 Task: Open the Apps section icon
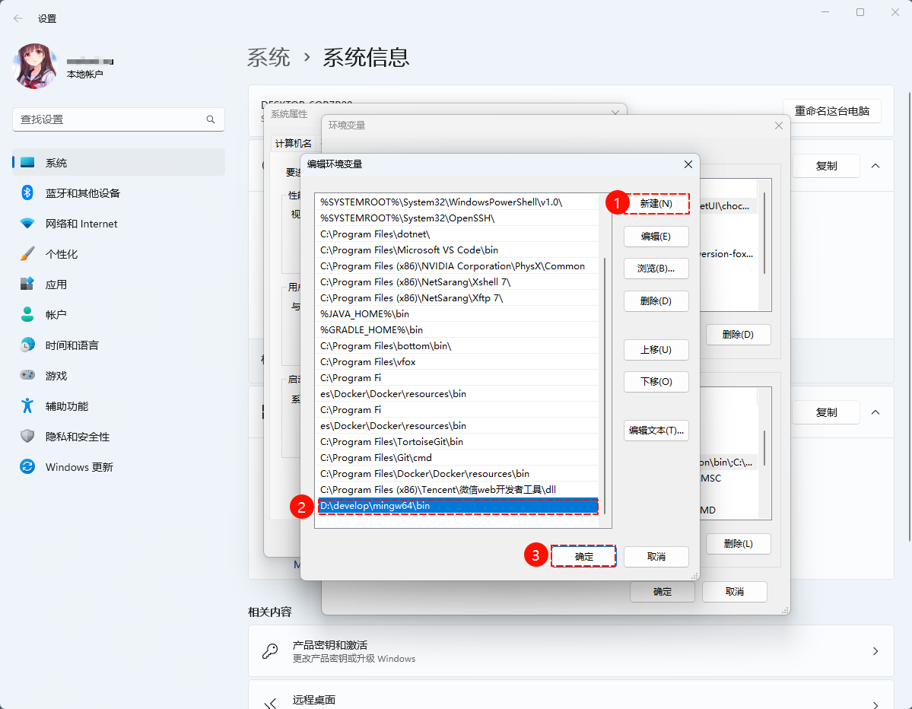(x=27, y=285)
